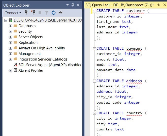This screenshot has width=167, height=136.
Task: Close the SQLQuery1.sql tab
Action: [165, 5]
